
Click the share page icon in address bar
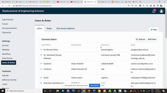(x=132, y=6)
